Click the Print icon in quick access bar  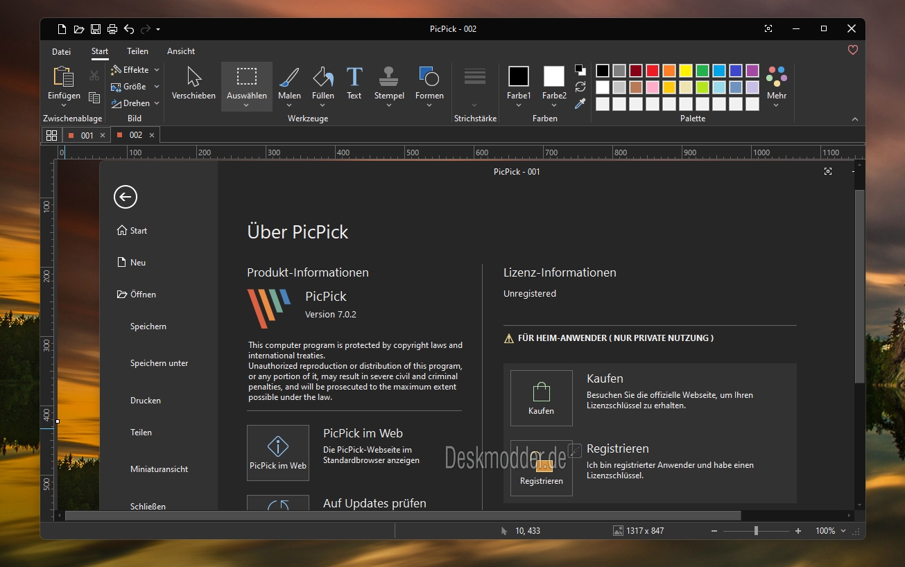[x=112, y=29]
